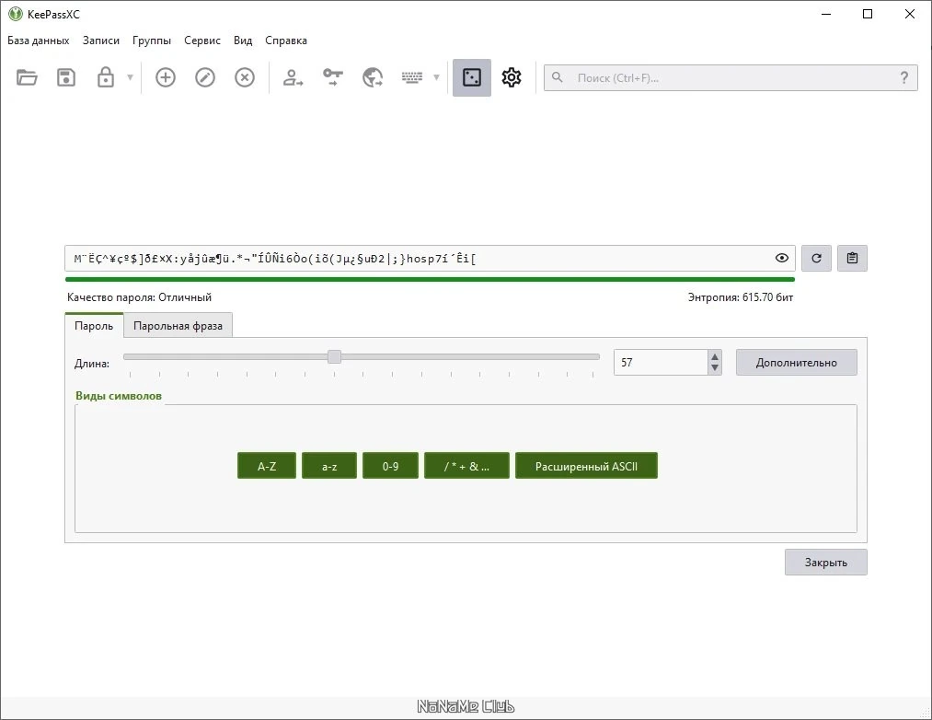
Task: Add new entry with plus circle icon
Action: point(166,77)
